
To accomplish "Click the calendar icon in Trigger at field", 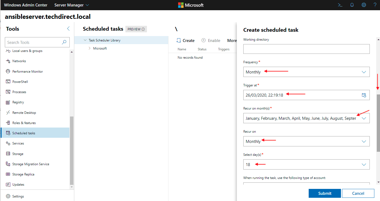I will point(364,95).
